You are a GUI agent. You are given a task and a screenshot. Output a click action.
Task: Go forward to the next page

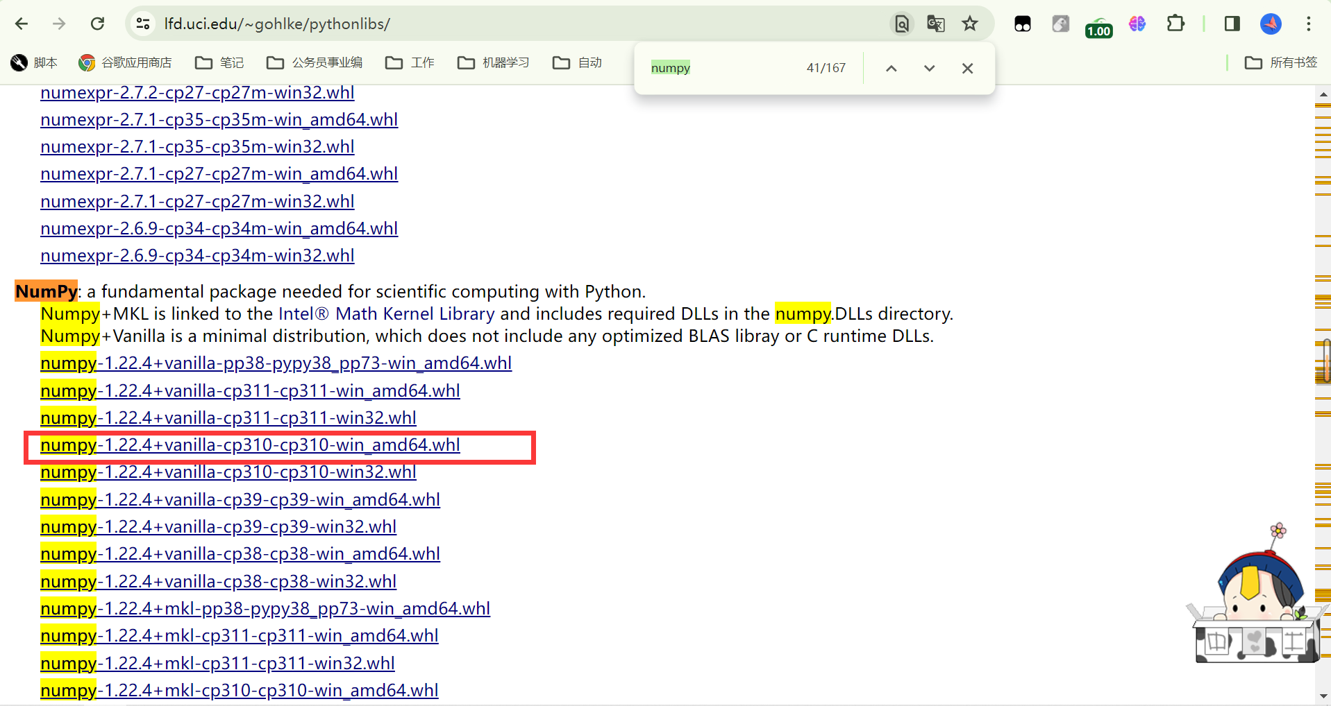[59, 24]
